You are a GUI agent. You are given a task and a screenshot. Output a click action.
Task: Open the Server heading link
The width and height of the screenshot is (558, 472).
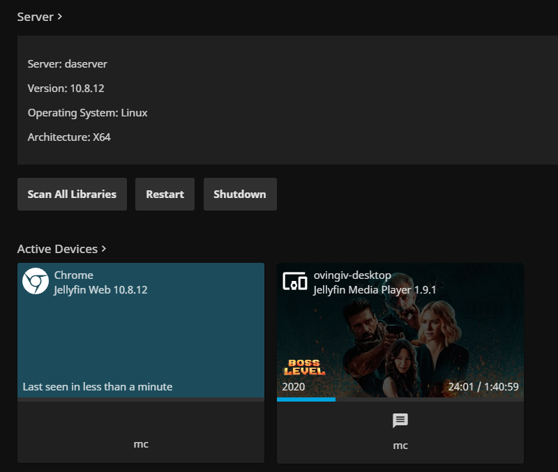(x=35, y=17)
